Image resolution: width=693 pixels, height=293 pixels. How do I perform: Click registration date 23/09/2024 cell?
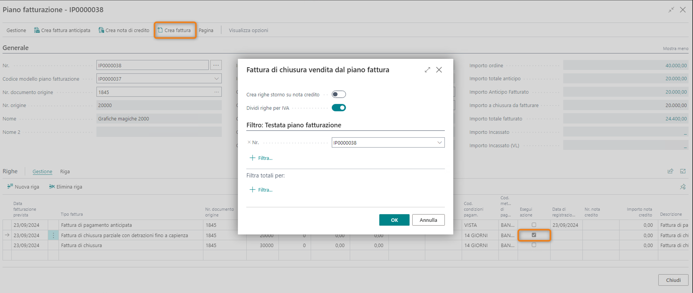[566, 225]
